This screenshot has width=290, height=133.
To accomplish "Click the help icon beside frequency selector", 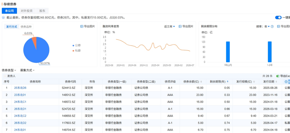I will (272, 26).
